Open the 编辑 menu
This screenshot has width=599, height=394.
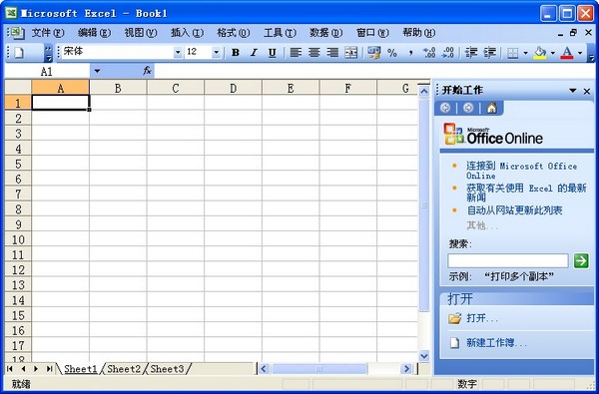point(94,33)
